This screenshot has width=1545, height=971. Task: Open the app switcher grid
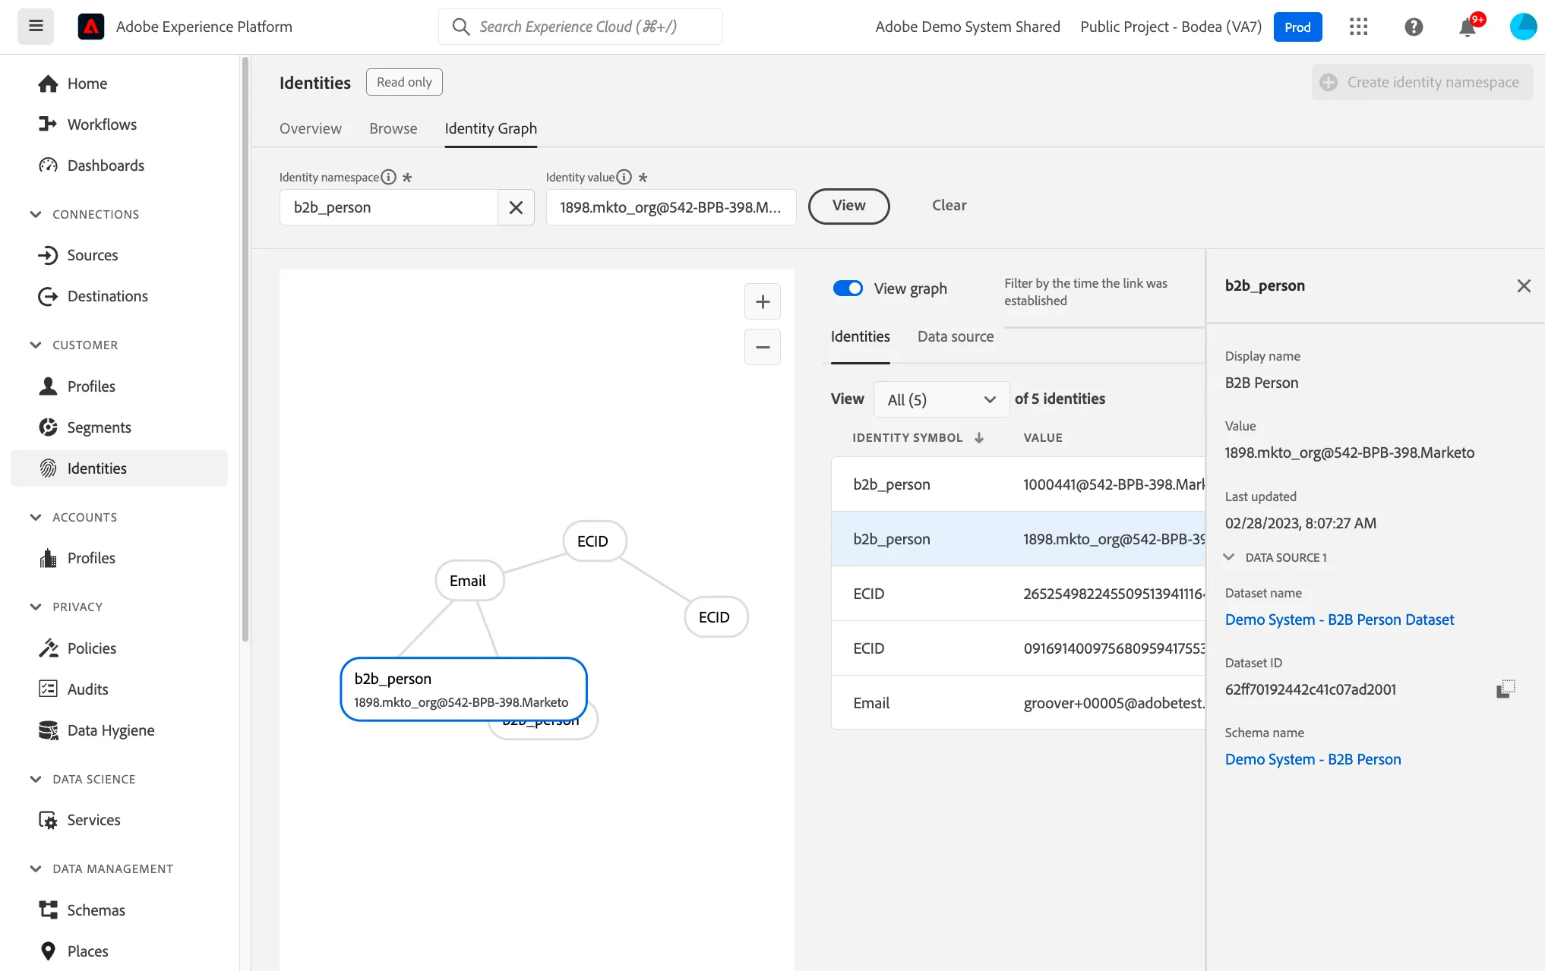pyautogui.click(x=1359, y=27)
